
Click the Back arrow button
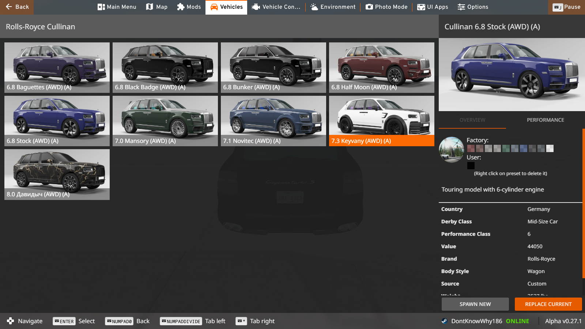pyautogui.click(x=17, y=7)
